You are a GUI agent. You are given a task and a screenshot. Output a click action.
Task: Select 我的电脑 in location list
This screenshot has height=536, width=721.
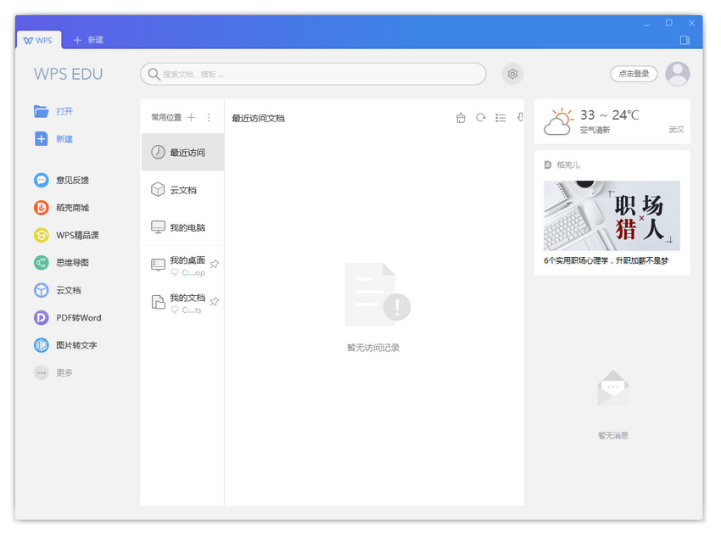tap(182, 227)
